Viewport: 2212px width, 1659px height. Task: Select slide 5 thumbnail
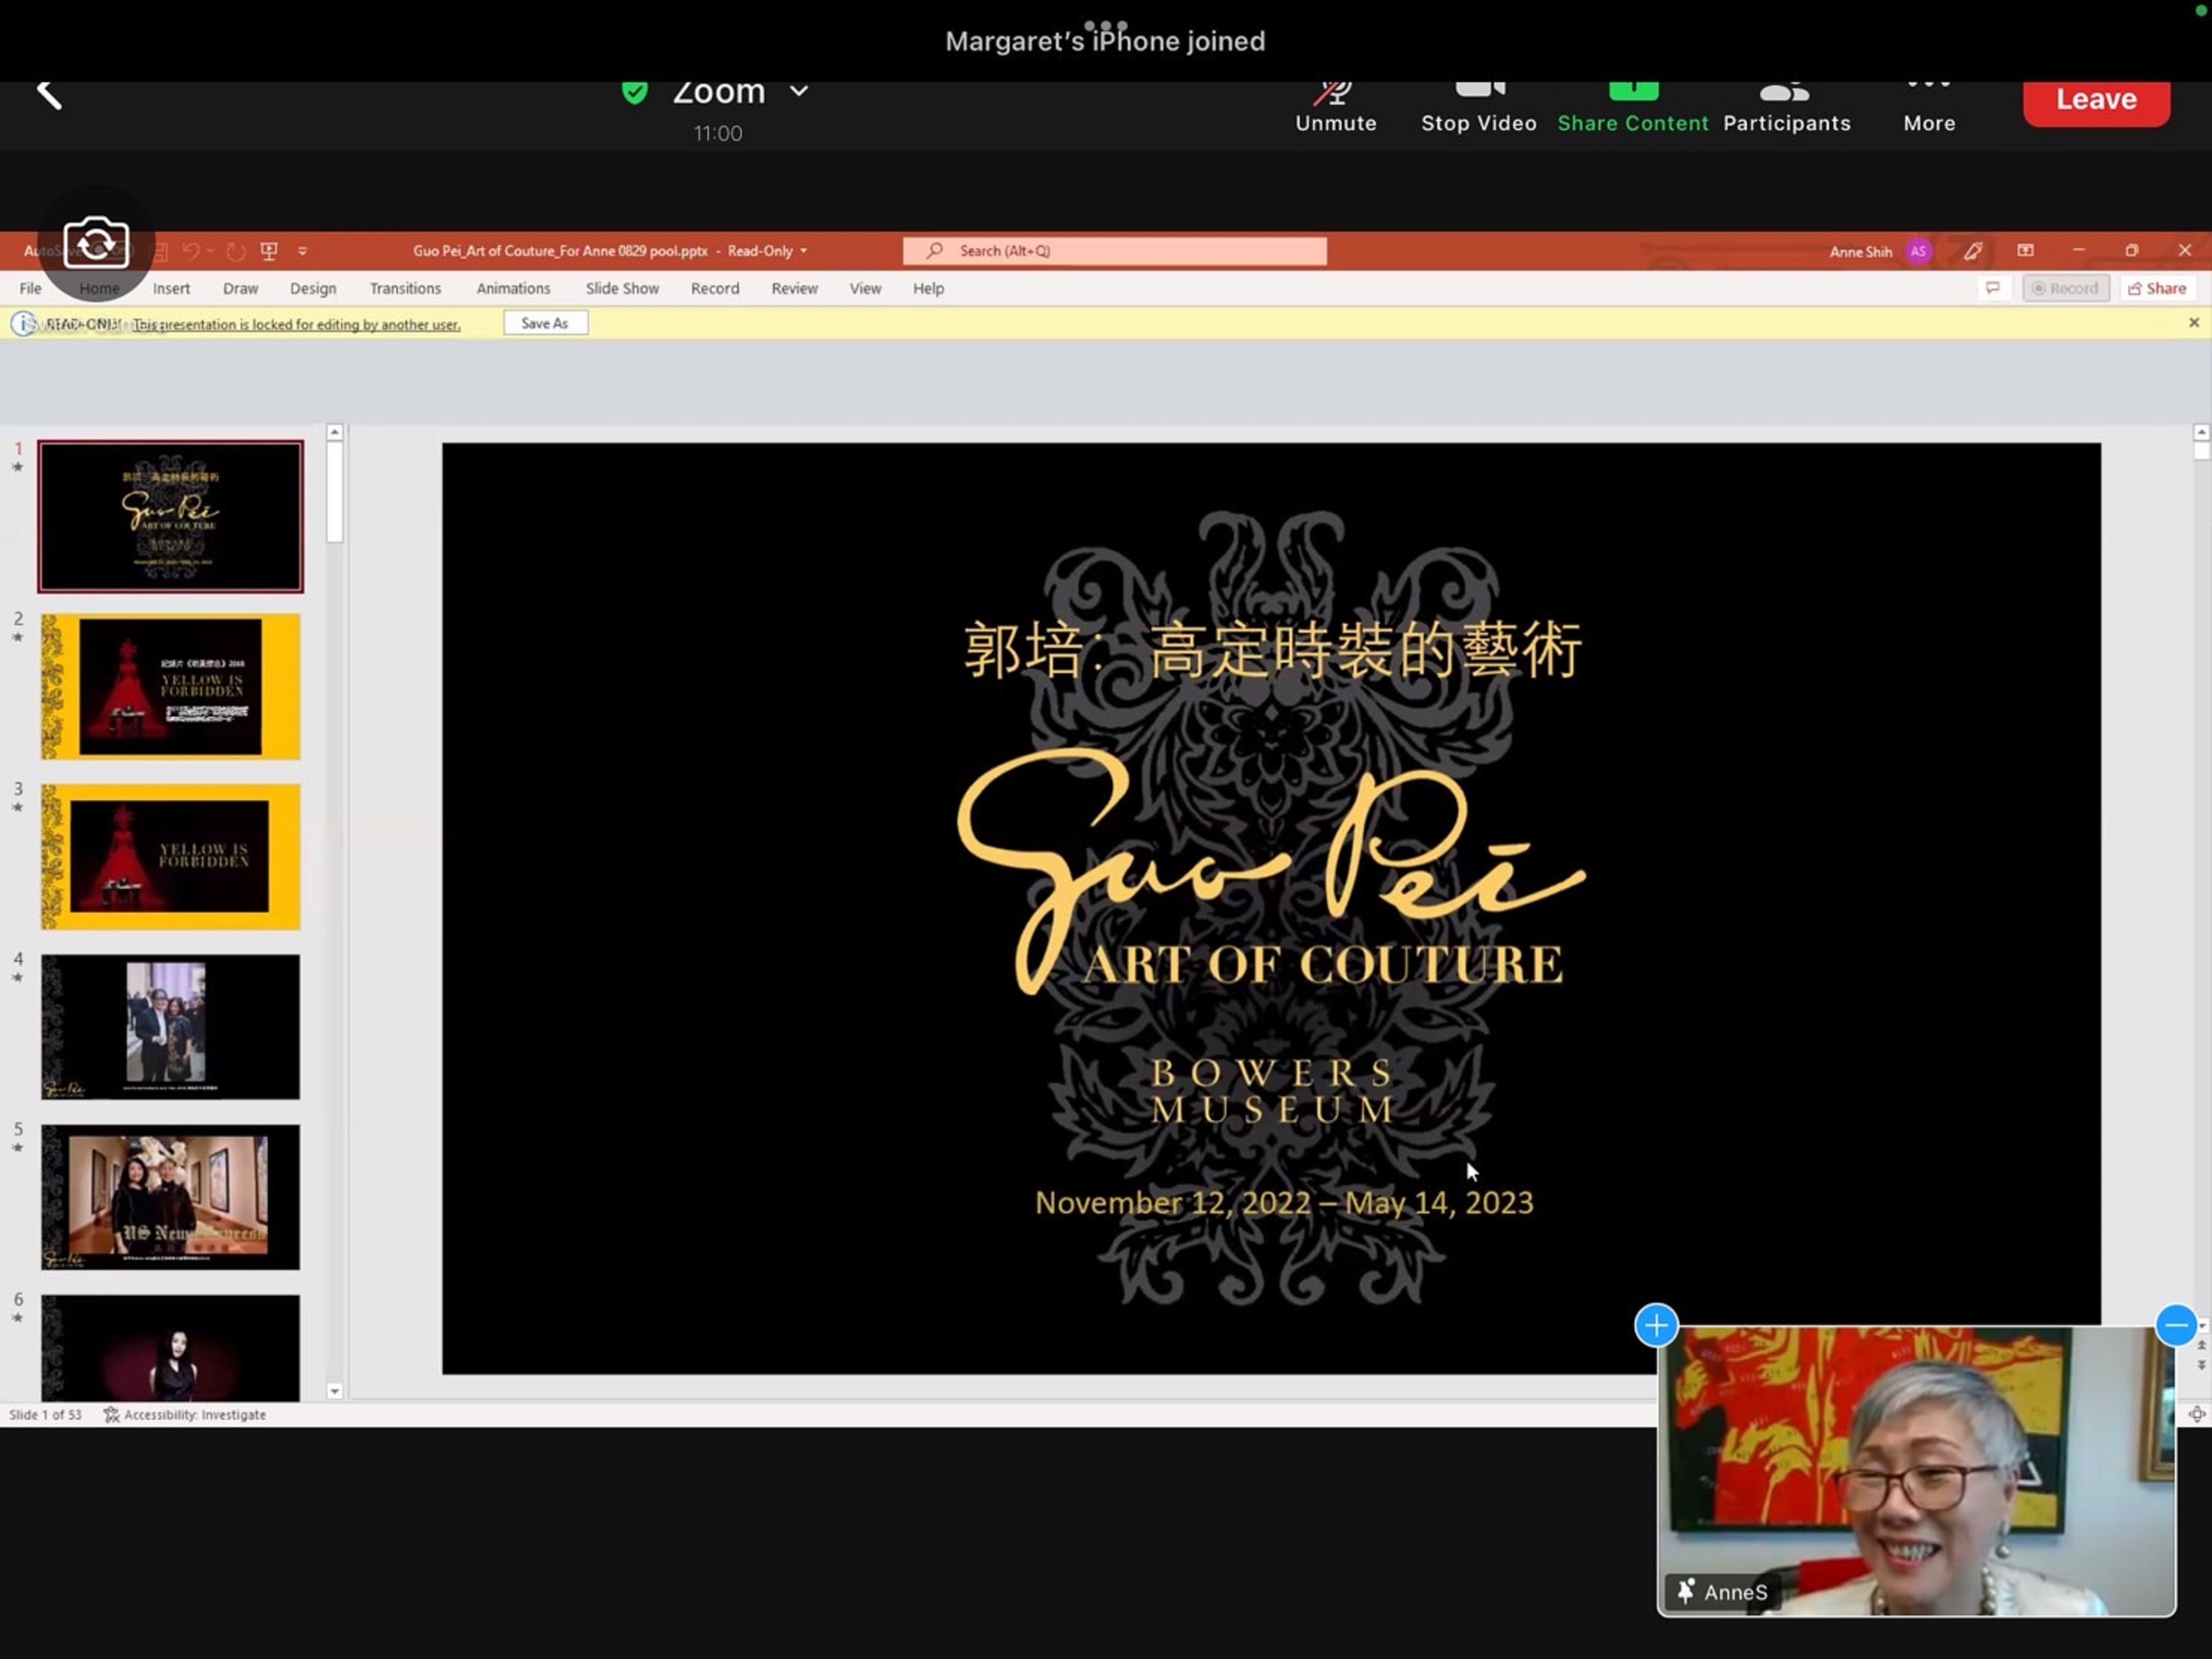click(x=171, y=1196)
